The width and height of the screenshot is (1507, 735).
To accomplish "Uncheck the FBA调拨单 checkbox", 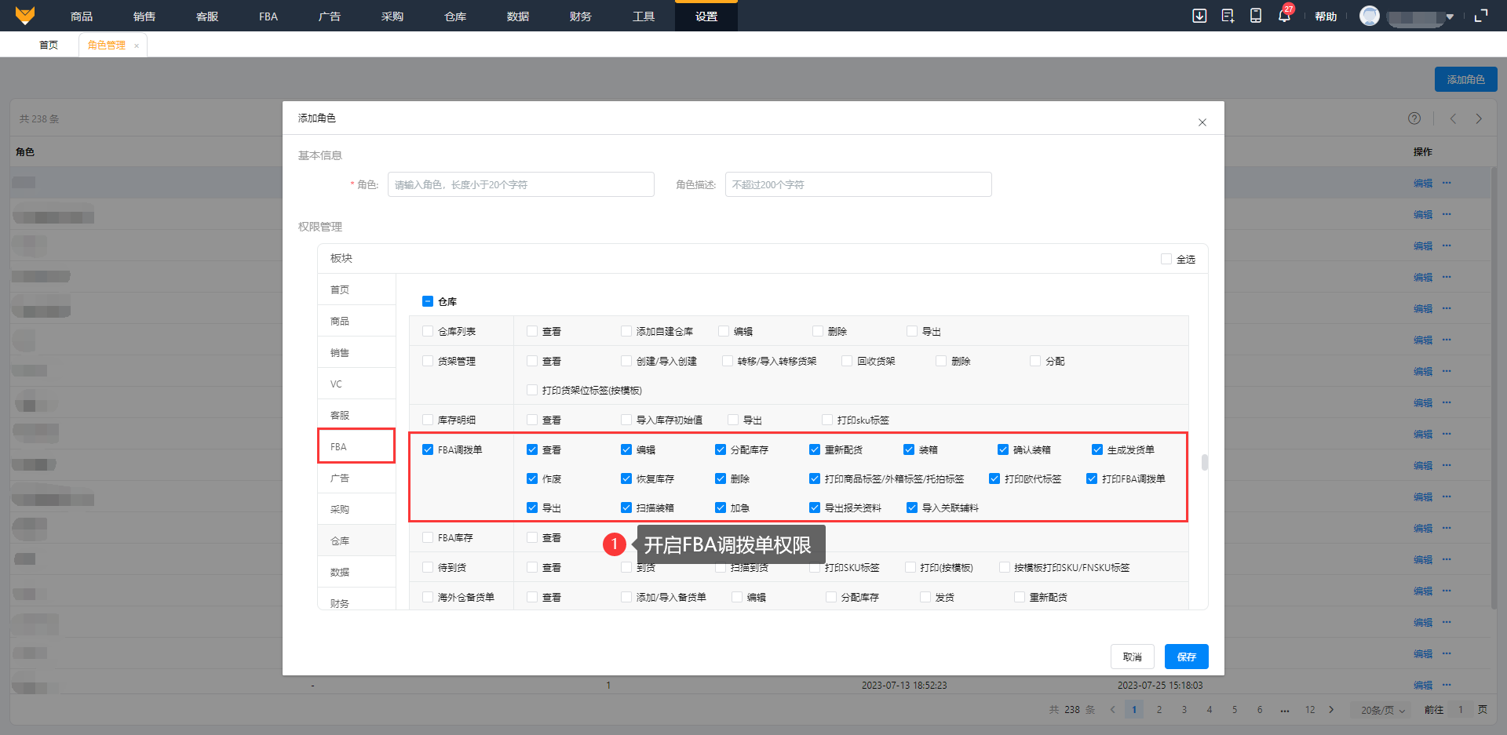I will (x=428, y=449).
